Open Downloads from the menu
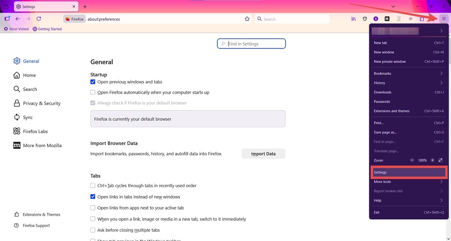This screenshot has width=451, height=241. point(409,92)
